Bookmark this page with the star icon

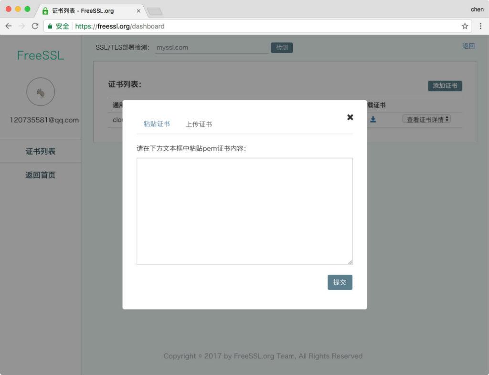coord(465,26)
